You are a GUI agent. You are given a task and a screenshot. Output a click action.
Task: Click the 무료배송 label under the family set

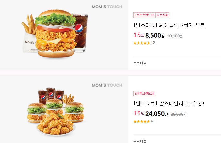140,141
